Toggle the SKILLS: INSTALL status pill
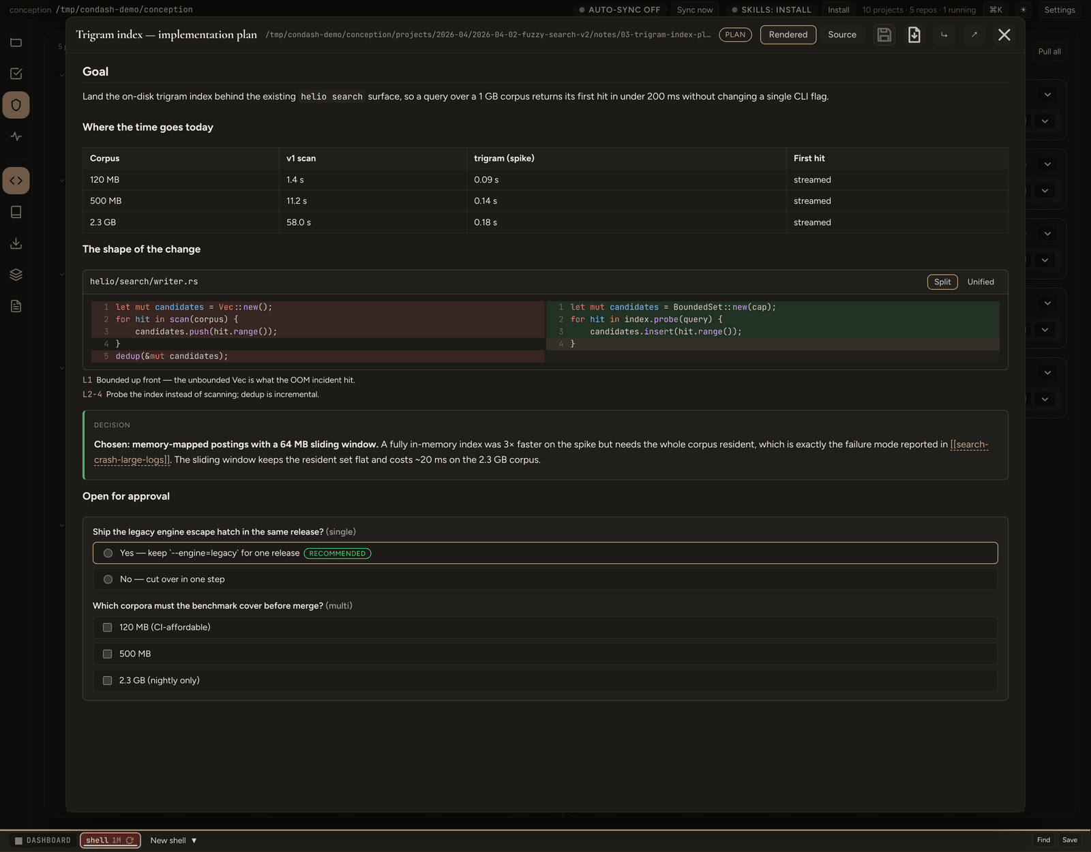 pos(771,10)
